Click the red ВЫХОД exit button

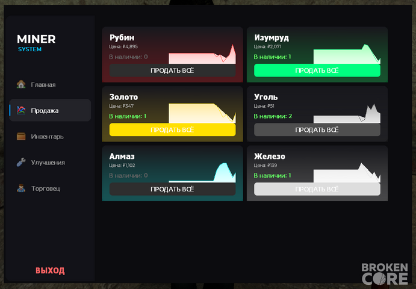50,270
